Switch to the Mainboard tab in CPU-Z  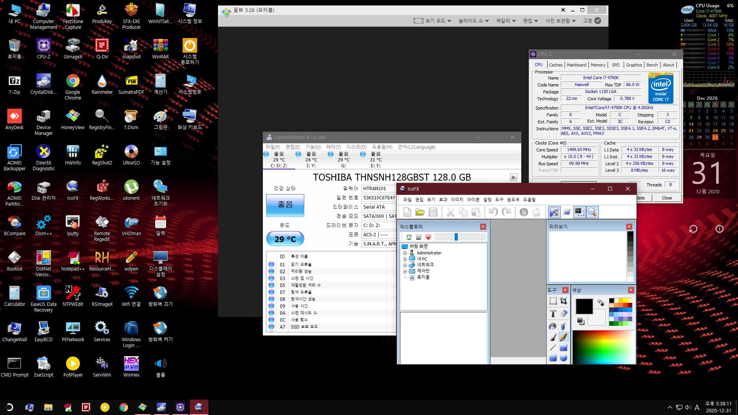pyautogui.click(x=577, y=65)
